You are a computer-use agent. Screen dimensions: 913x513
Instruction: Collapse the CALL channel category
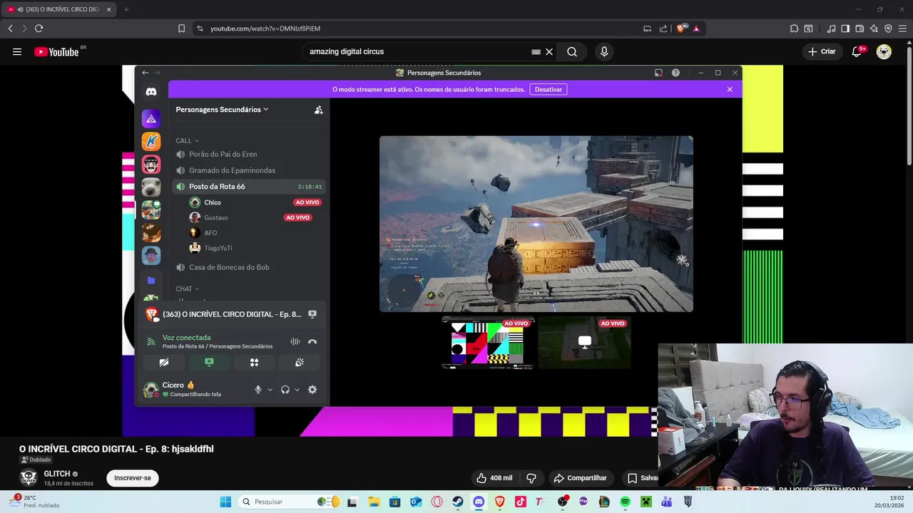[x=187, y=140]
